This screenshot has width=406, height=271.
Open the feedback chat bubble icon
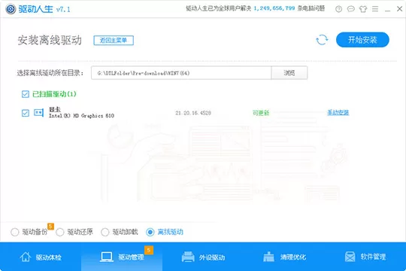point(351,9)
